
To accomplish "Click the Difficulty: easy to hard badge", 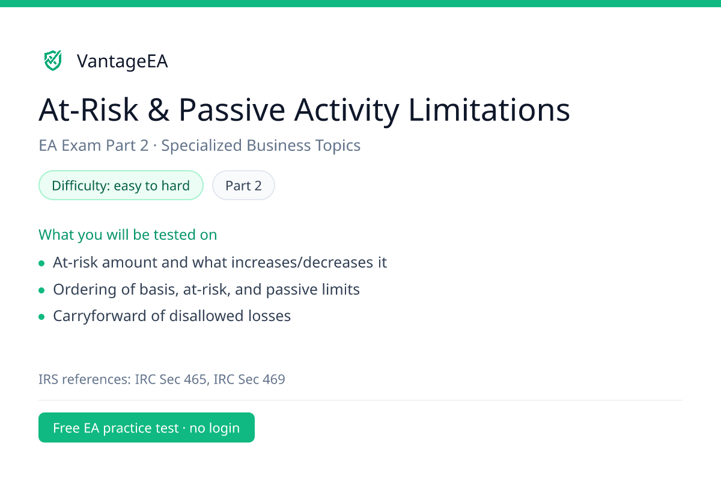I will pos(121,186).
